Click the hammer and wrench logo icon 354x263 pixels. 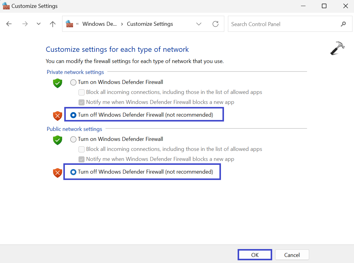[337, 48]
